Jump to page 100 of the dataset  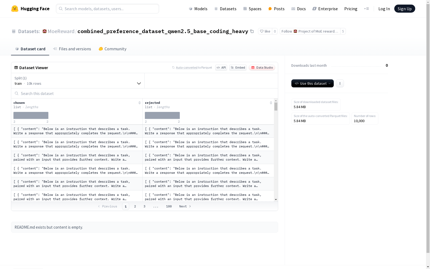[x=169, y=206]
